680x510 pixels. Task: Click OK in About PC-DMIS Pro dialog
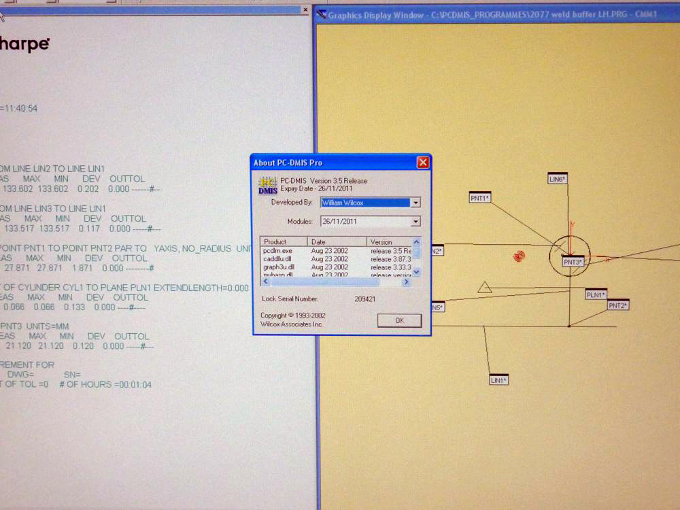[x=399, y=320]
